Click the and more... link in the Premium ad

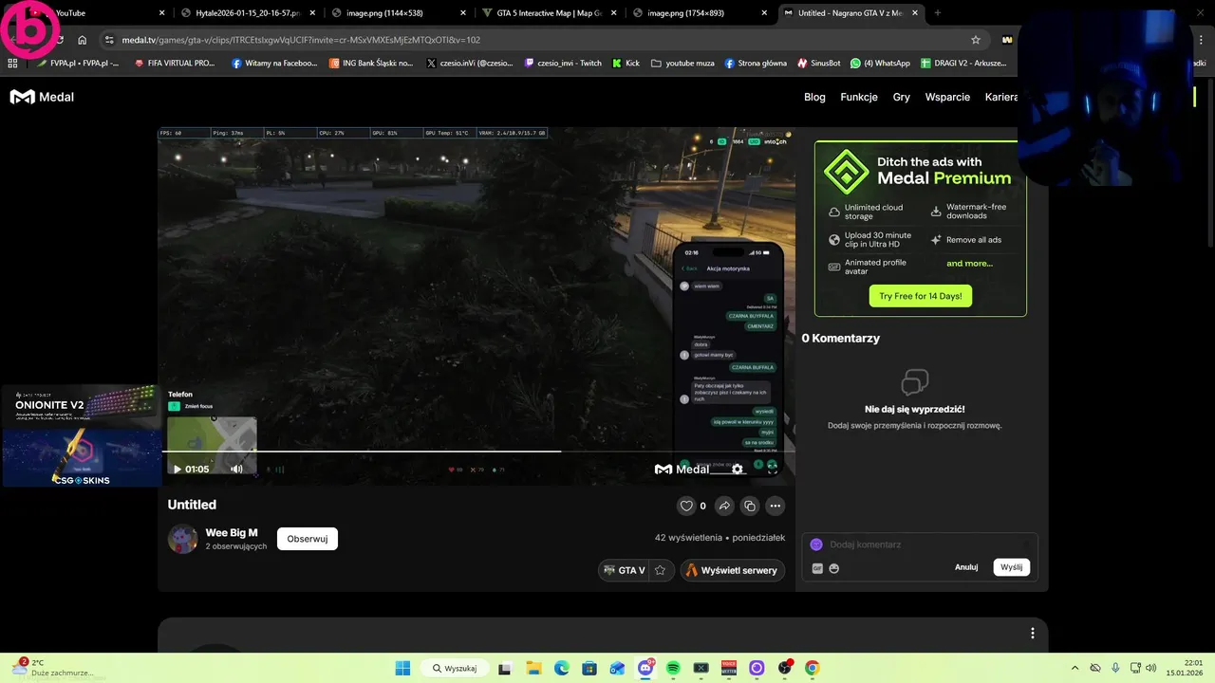point(969,263)
